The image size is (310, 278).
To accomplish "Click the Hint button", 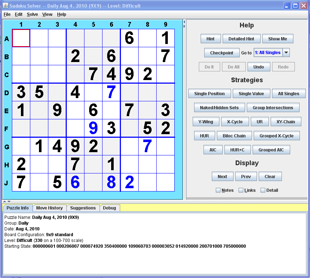I will pos(210,39).
